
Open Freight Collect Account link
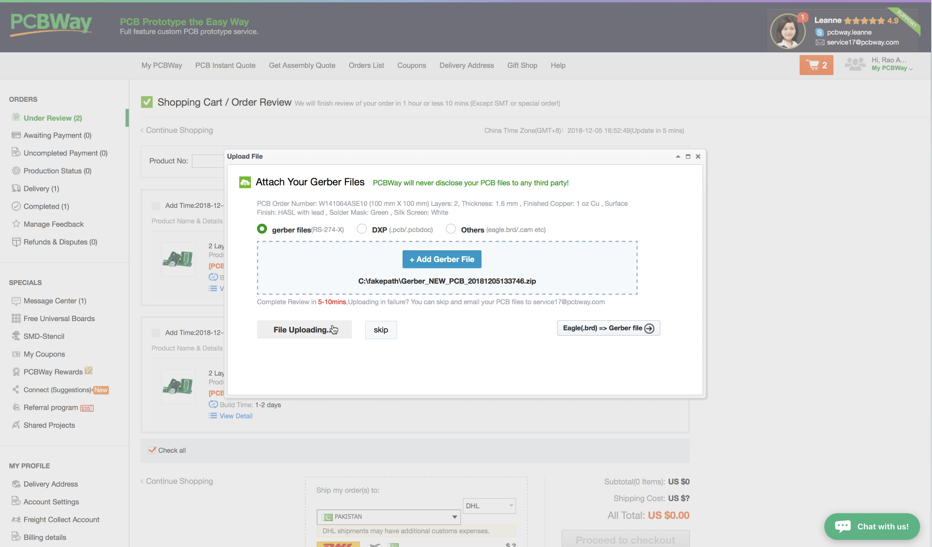(x=61, y=520)
